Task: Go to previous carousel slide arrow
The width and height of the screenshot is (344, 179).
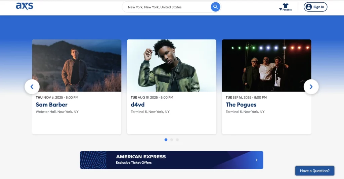Action: tap(32, 87)
